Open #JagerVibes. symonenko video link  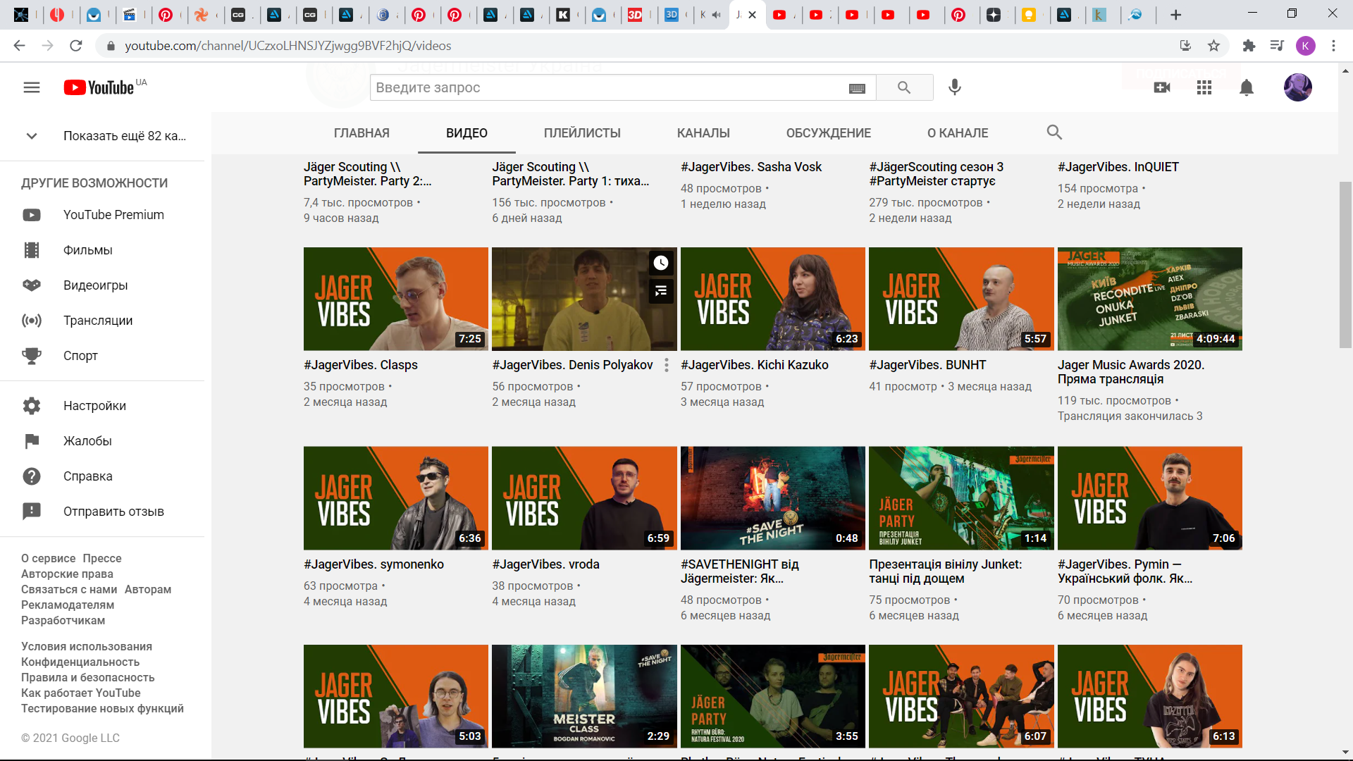[x=373, y=564]
